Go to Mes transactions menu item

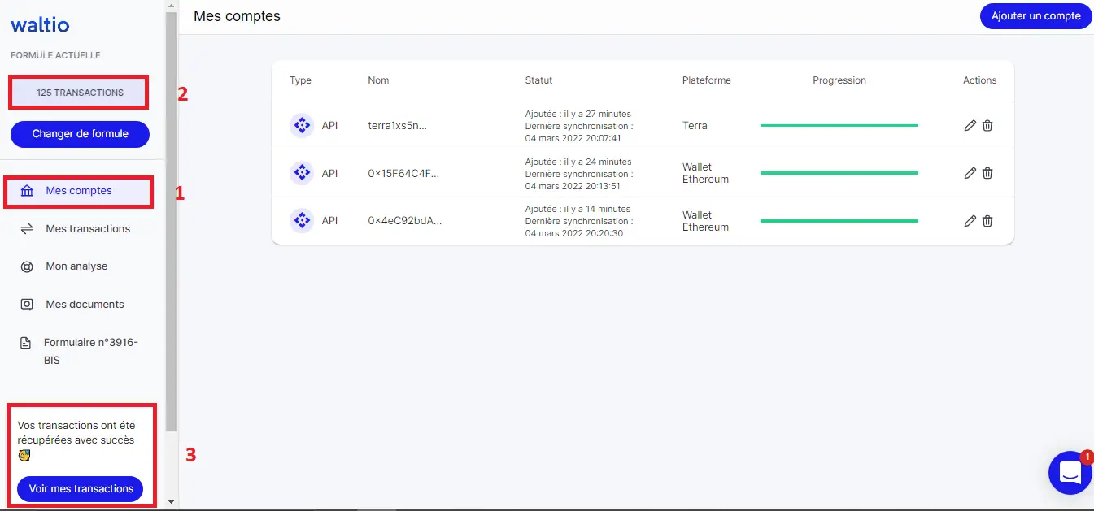pyautogui.click(x=87, y=229)
